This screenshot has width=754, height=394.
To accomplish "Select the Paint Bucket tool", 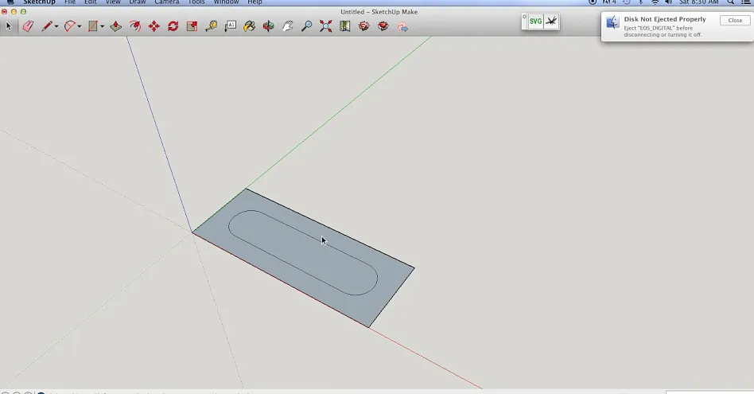I will point(250,26).
